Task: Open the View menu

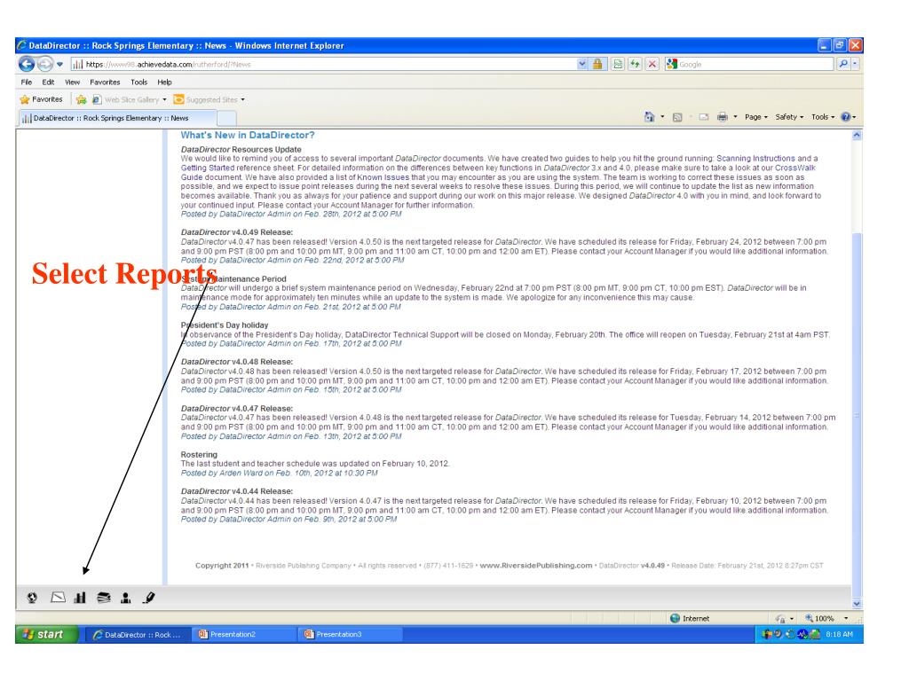Action: coord(72,82)
